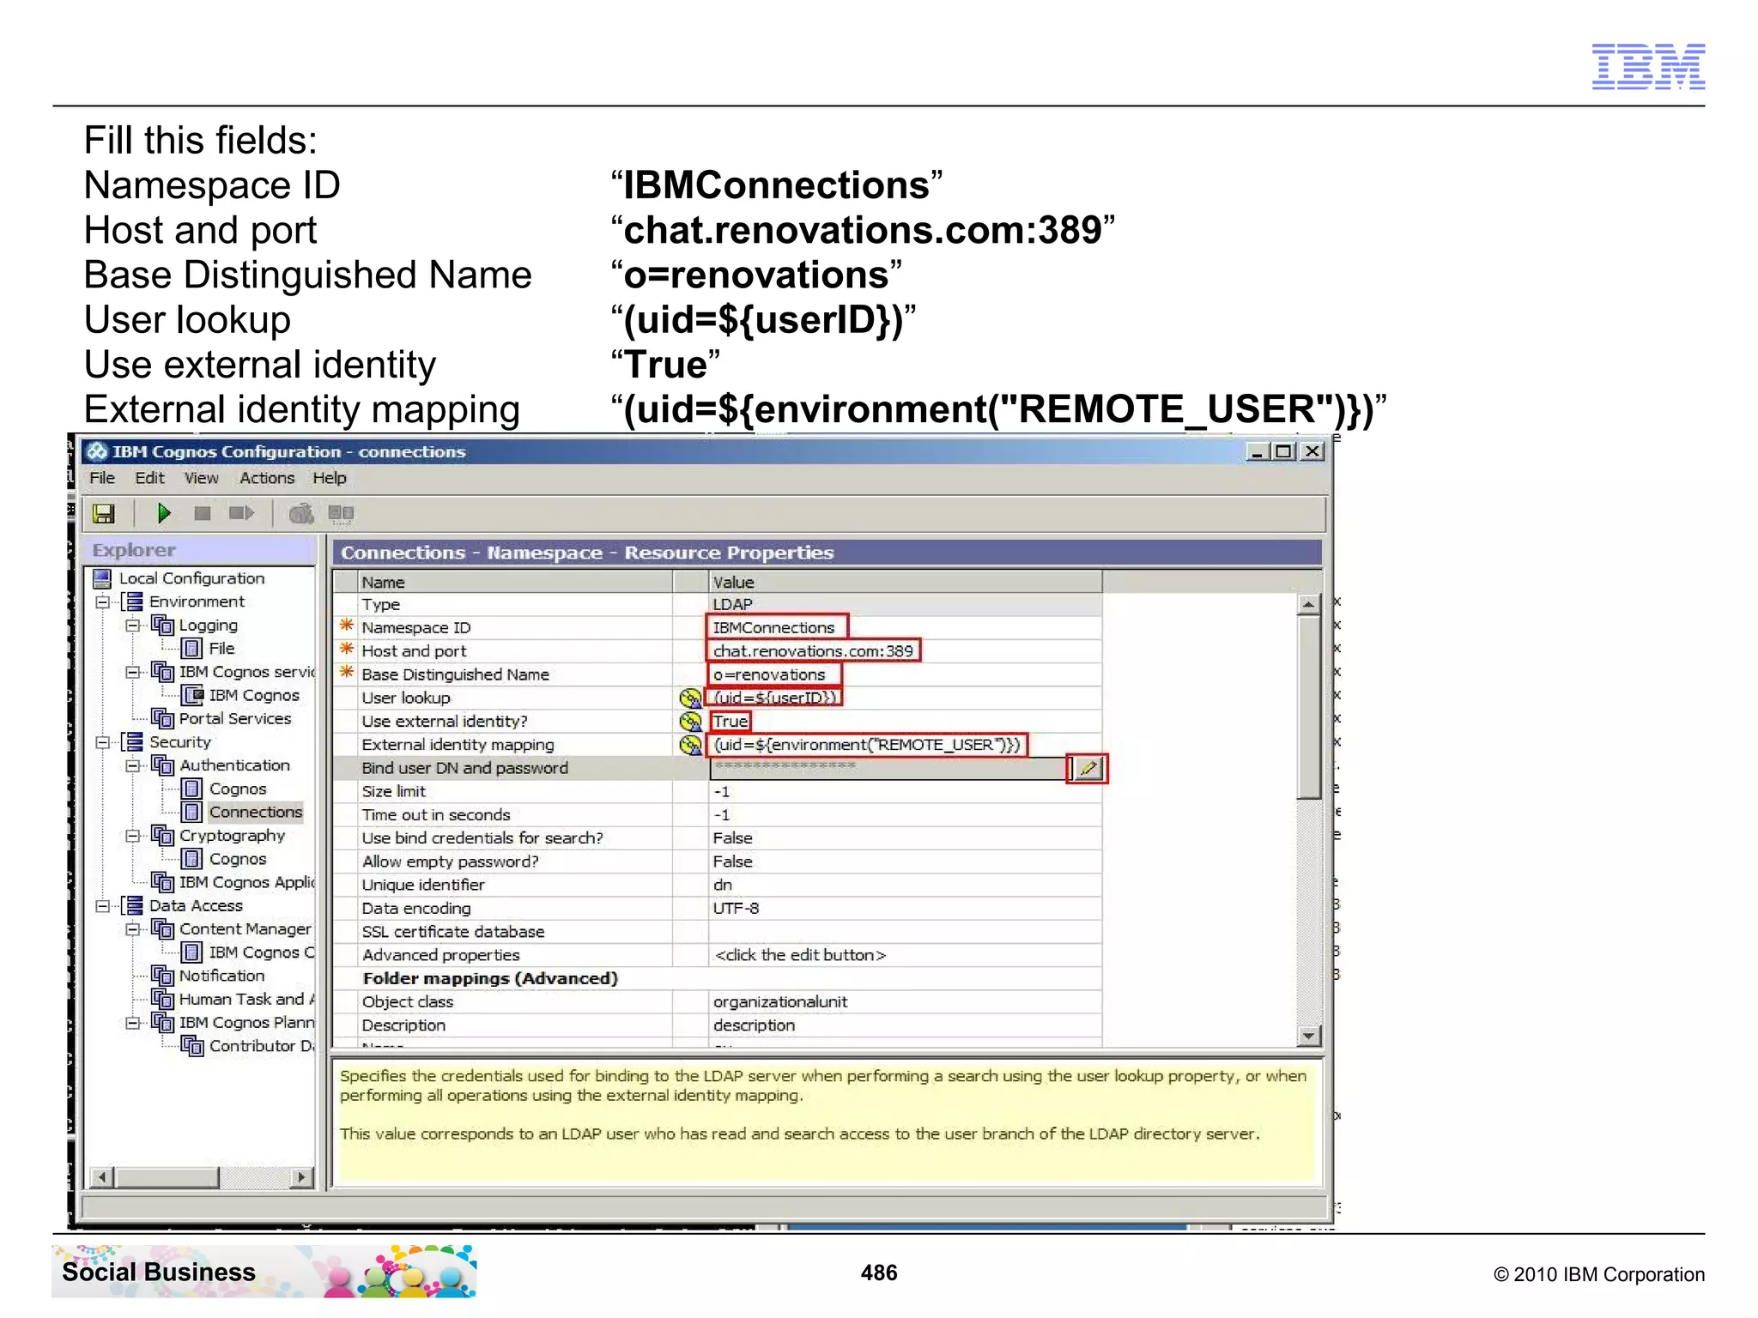Open the View menu
The width and height of the screenshot is (1758, 1318).
201,478
